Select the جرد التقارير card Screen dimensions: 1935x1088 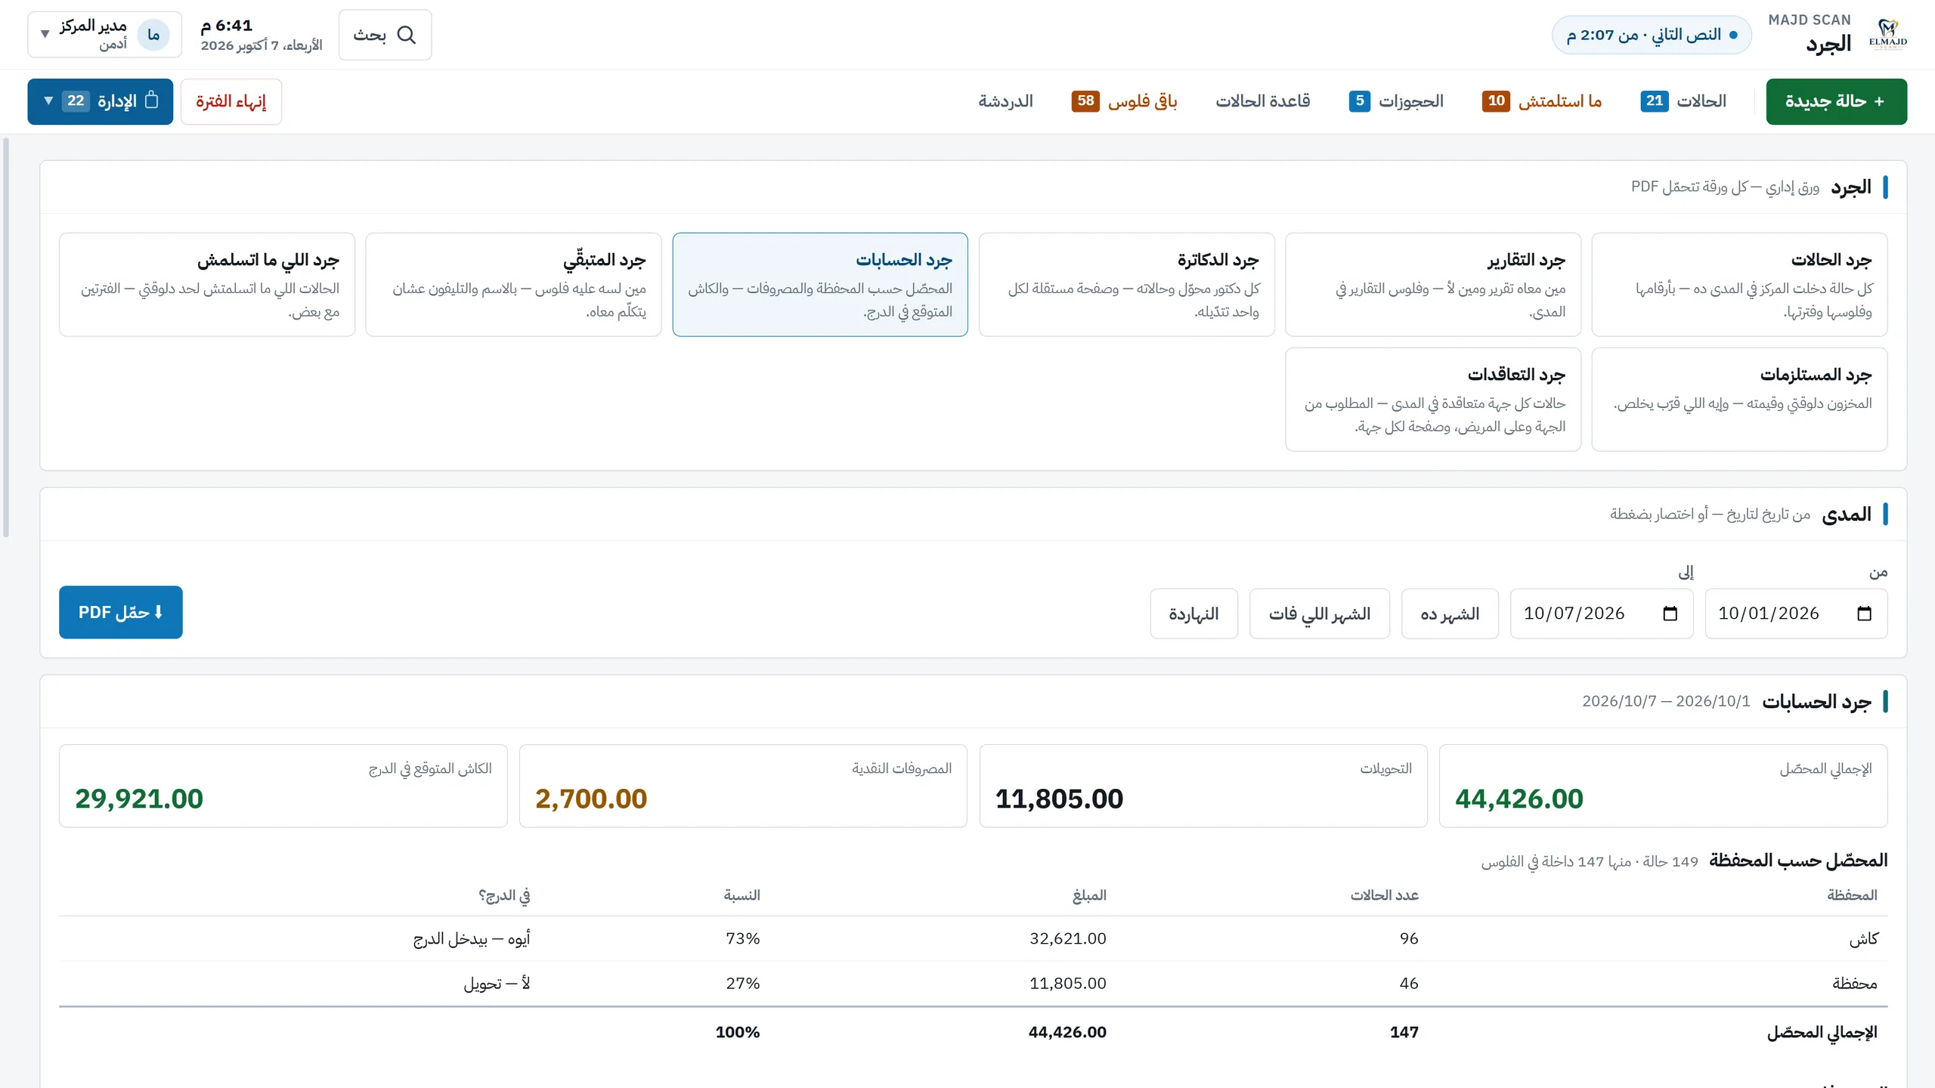tap(1433, 284)
